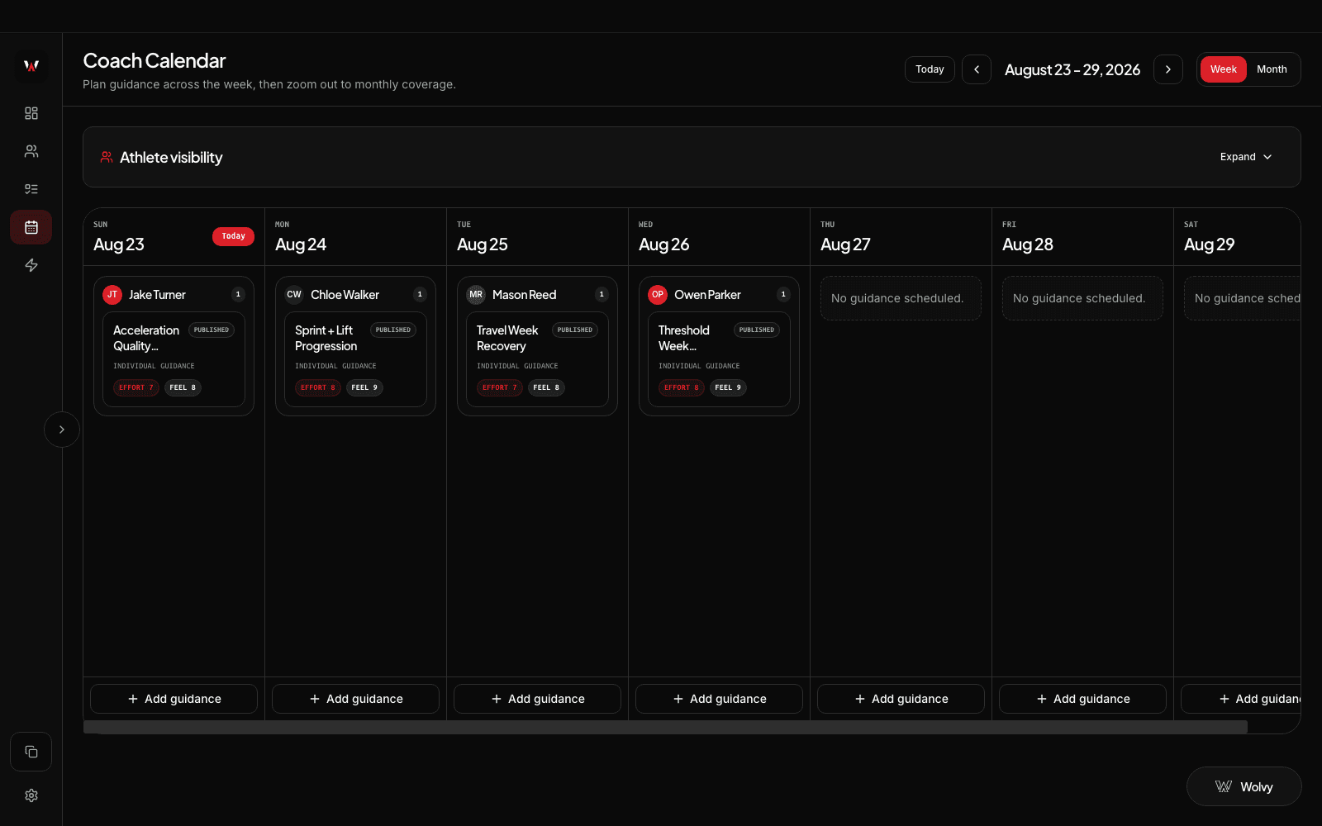Open settings gear icon in the sidebar

31,795
